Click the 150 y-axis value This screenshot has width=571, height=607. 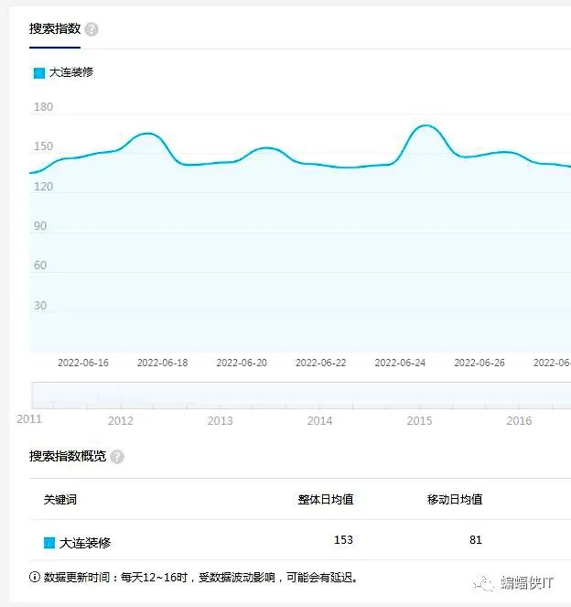(43, 146)
